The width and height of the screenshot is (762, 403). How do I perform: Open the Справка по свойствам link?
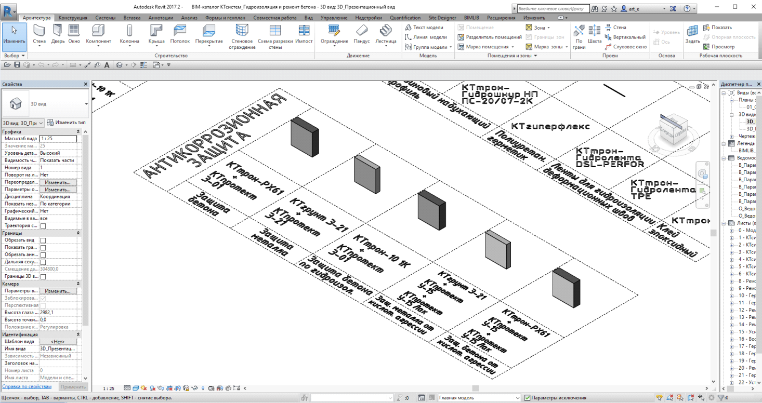[x=27, y=387]
